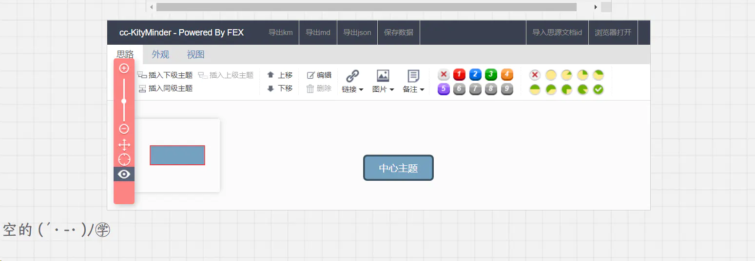Zoom out with the minus icon
Viewport: 755px width, 261px height.
(124, 129)
